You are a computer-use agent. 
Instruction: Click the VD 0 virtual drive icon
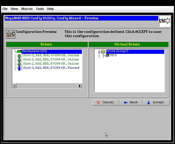pyautogui.click(x=107, y=55)
